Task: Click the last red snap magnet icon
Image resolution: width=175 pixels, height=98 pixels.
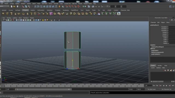Action: tap(79, 7)
